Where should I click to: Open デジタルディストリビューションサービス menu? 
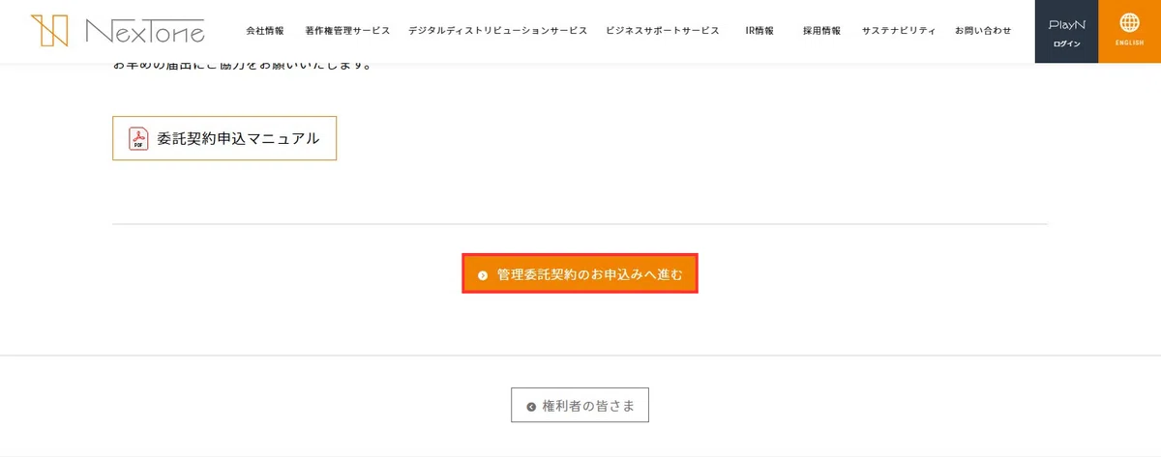497,31
